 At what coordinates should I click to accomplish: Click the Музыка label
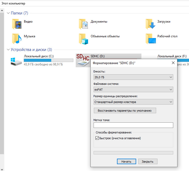[x=29, y=36]
